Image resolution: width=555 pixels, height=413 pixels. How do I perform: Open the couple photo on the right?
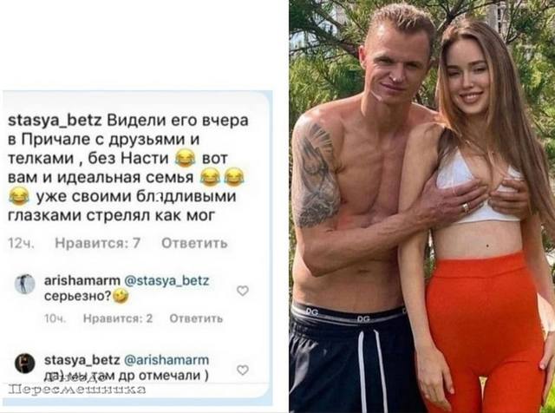coord(422,206)
